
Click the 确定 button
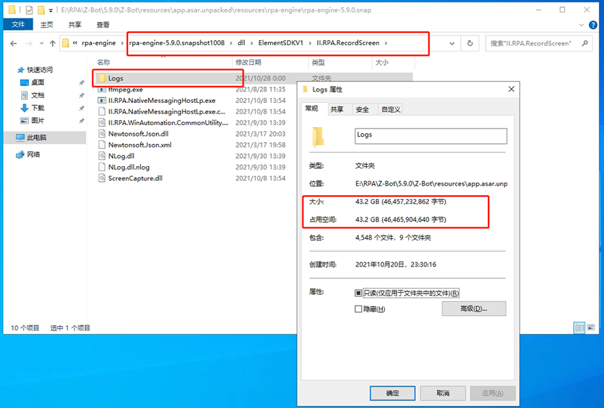pyautogui.click(x=393, y=393)
